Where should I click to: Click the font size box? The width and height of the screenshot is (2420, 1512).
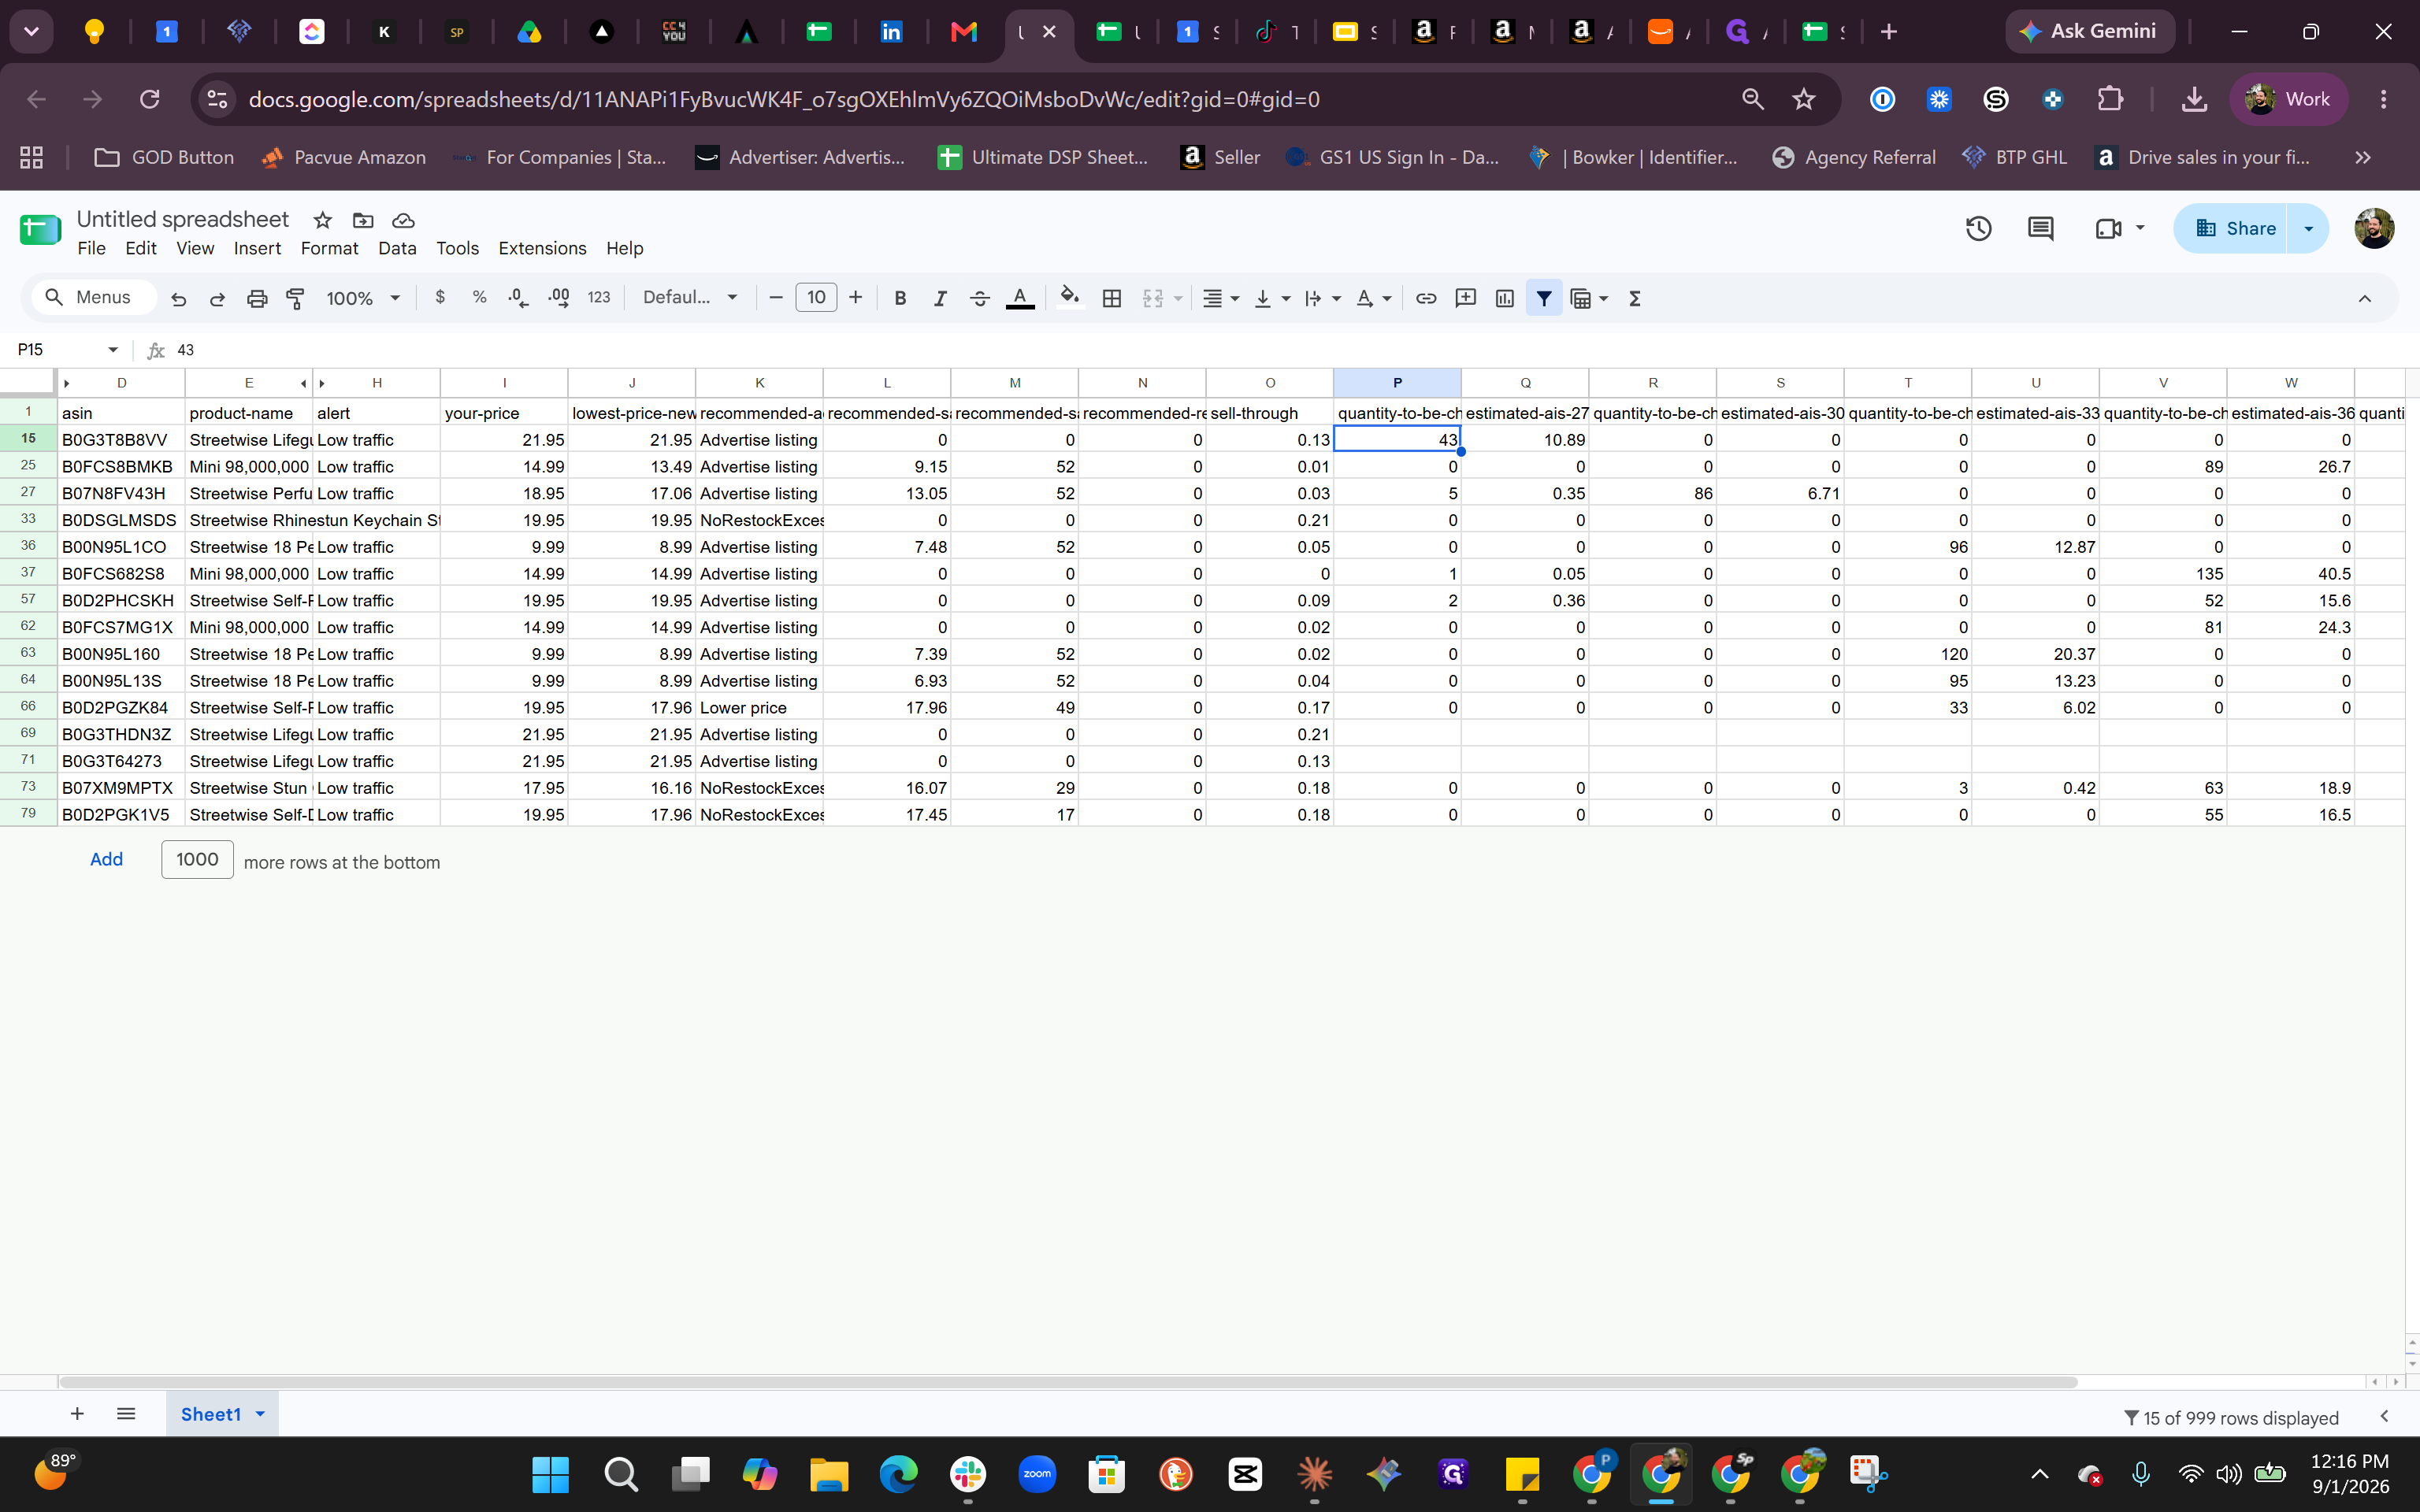pyautogui.click(x=815, y=298)
